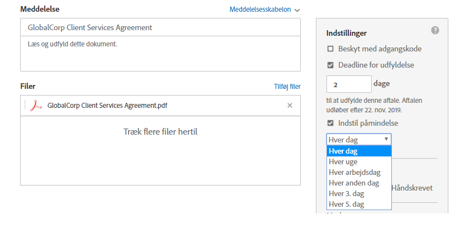Grab the file row drag handle
464x233 pixels.
click(25, 105)
